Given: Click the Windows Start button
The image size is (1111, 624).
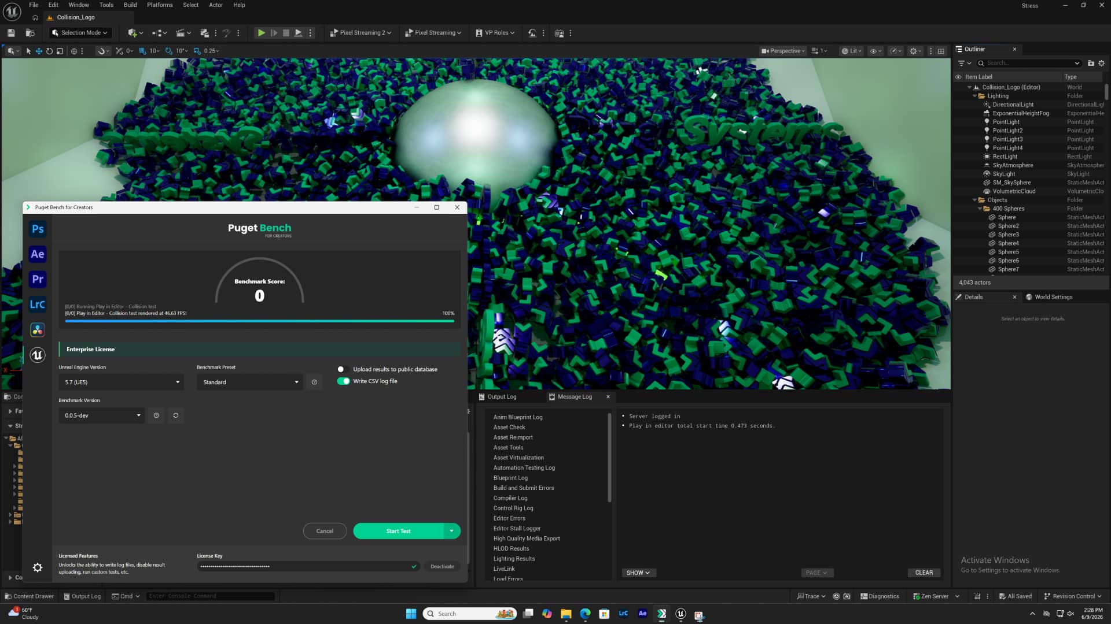Looking at the screenshot, I should coord(411,614).
